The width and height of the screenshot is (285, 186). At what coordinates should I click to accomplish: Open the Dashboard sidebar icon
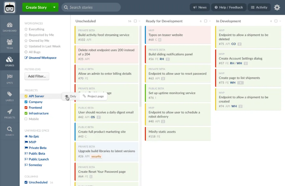coord(9,27)
